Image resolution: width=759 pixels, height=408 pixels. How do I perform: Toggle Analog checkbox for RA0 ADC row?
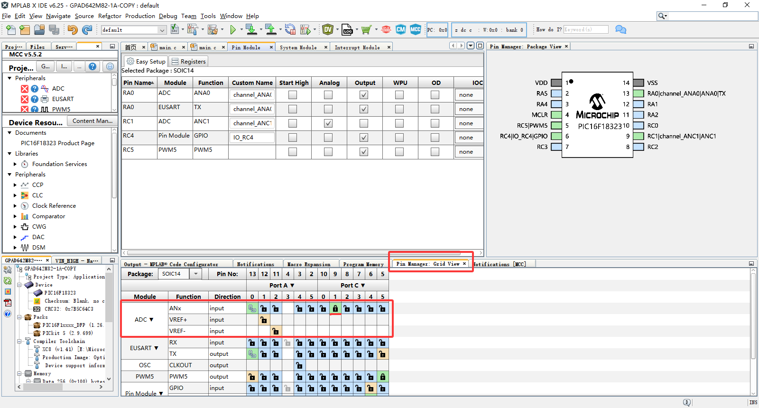pos(328,95)
